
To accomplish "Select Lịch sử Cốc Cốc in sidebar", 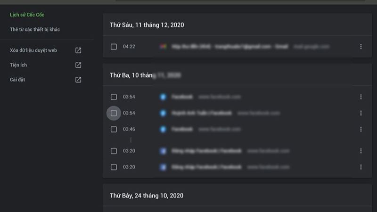I will pyautogui.click(x=27, y=15).
